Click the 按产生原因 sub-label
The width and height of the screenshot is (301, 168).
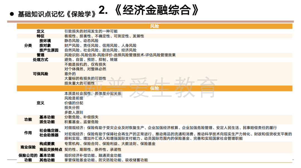[x=49, y=50]
